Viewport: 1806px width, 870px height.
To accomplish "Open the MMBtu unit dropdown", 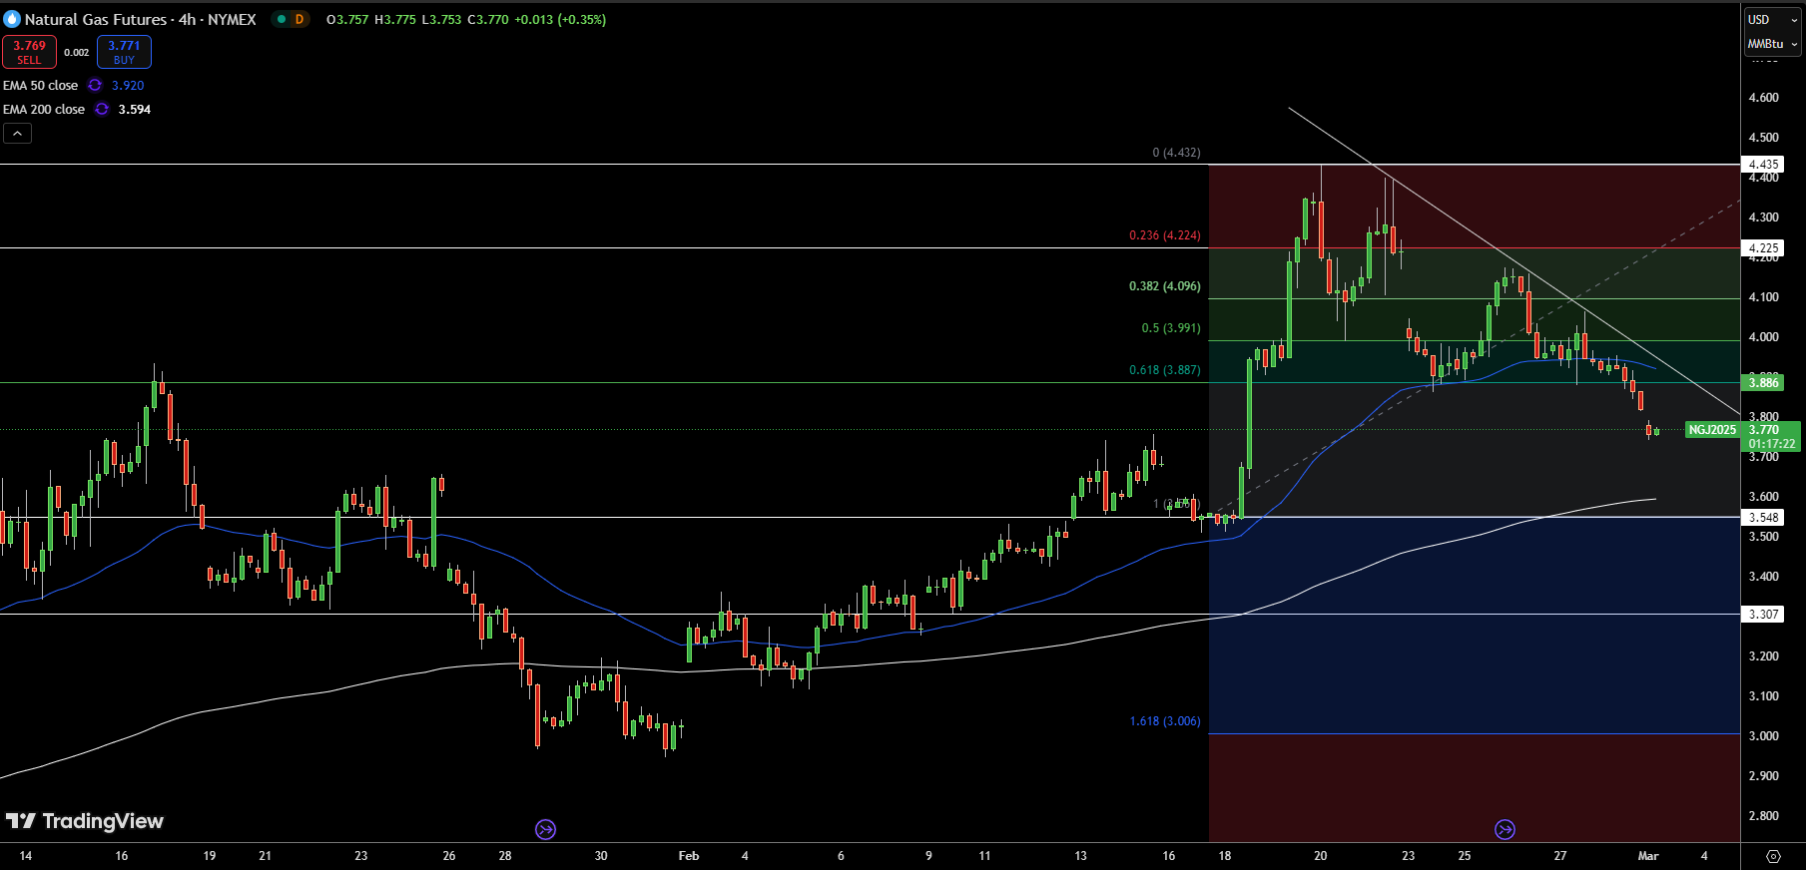I will tap(1772, 44).
